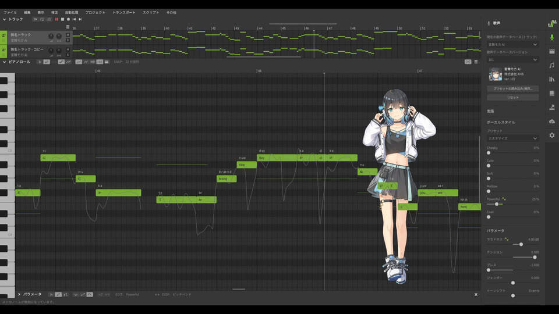This screenshot has height=314, width=559.
Task: Open the トランスポート menu
Action: (x=124, y=12)
